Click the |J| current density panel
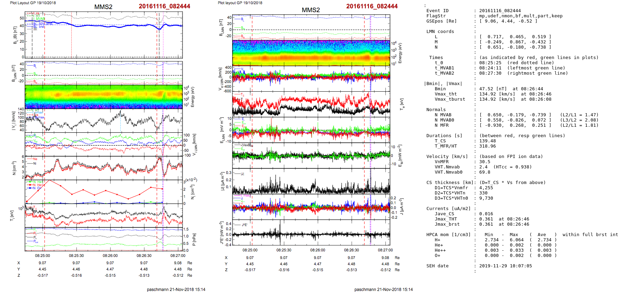Screen dimensions: 627x292 pos(311,181)
